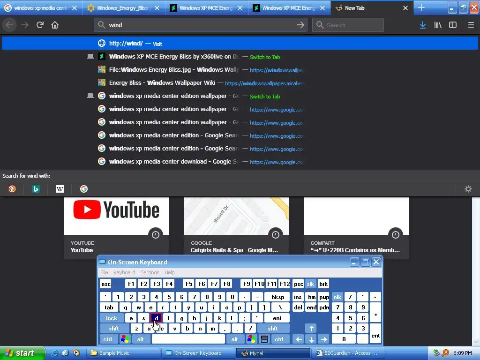Screen dimensions: 480x360
Task: Click the left arrow key on keyboard
Action: (x=299, y=339)
